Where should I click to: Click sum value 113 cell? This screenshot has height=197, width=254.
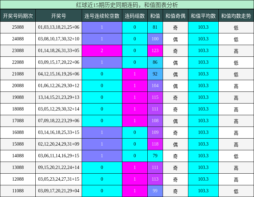tap(155, 179)
